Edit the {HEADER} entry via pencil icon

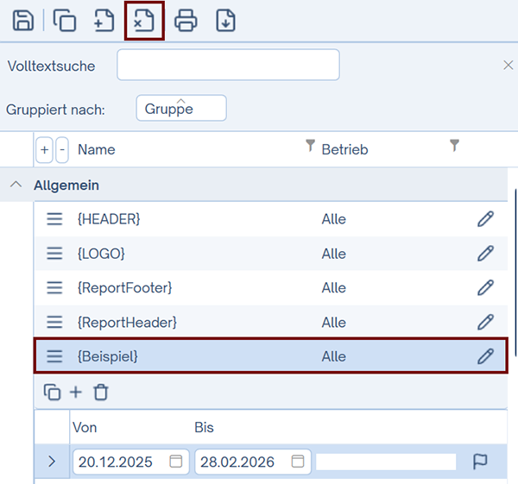tap(485, 219)
